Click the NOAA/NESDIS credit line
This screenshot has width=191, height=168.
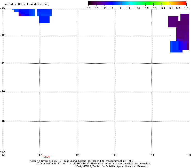pyautogui.click(x=112, y=166)
